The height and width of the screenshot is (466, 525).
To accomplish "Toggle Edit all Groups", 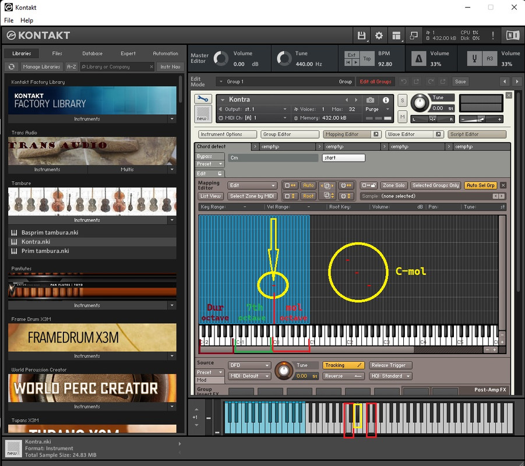I will click(x=375, y=82).
